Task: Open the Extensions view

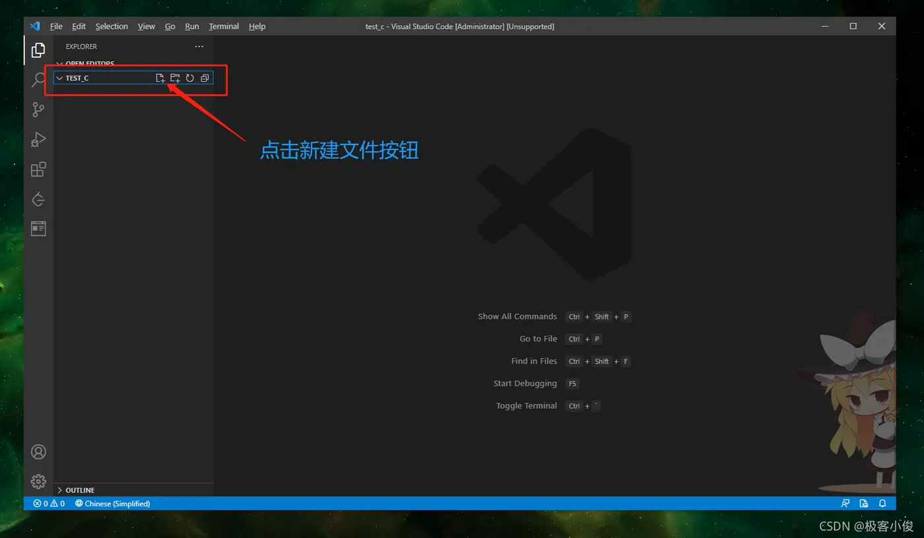Action: coord(38,169)
